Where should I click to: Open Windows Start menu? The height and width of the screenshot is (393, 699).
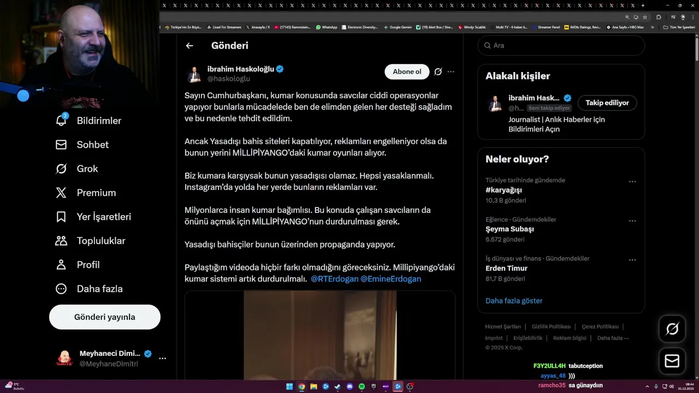pyautogui.click(x=289, y=386)
